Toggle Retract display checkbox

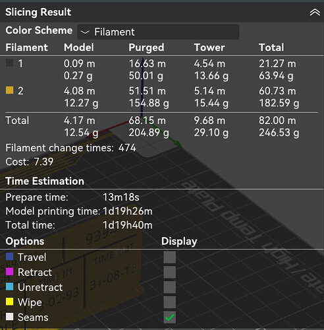(169, 272)
